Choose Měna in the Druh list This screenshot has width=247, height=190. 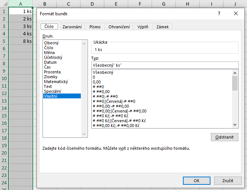pos(49,53)
